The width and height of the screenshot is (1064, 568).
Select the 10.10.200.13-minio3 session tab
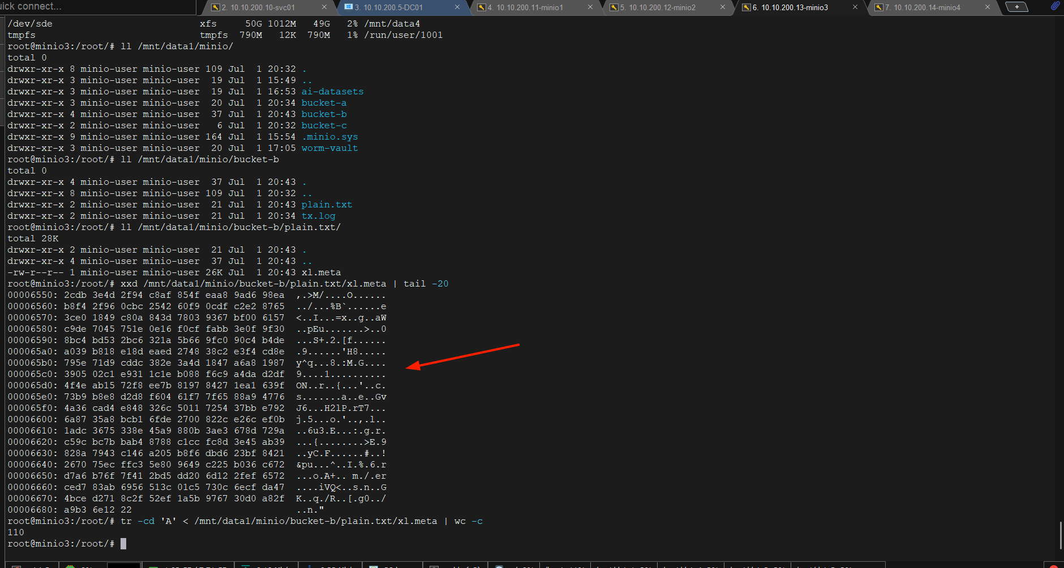click(790, 7)
